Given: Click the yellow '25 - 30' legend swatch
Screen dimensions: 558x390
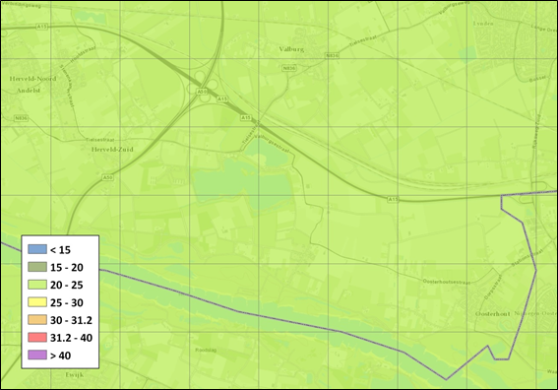Looking at the screenshot, I should 37,302.
